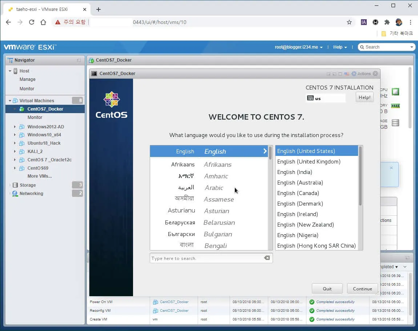Click the browser extensions puzzle icon

(387, 22)
